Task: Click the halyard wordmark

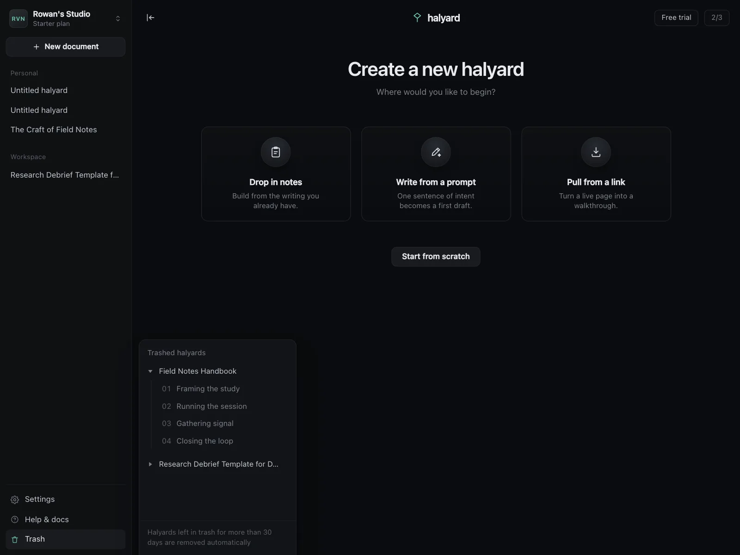Action: point(444,18)
